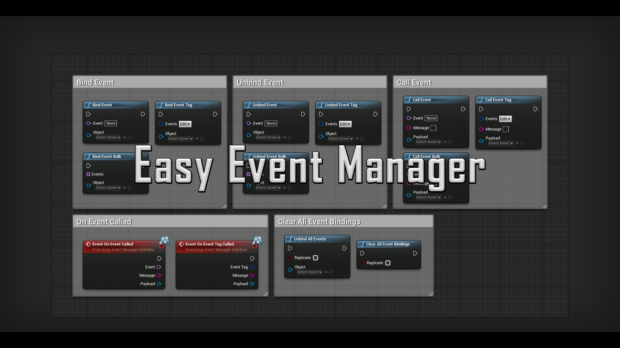Viewport: 620px width, 348px height.
Task: Browse to asset icon in Bind Event node
Action: 129,137
